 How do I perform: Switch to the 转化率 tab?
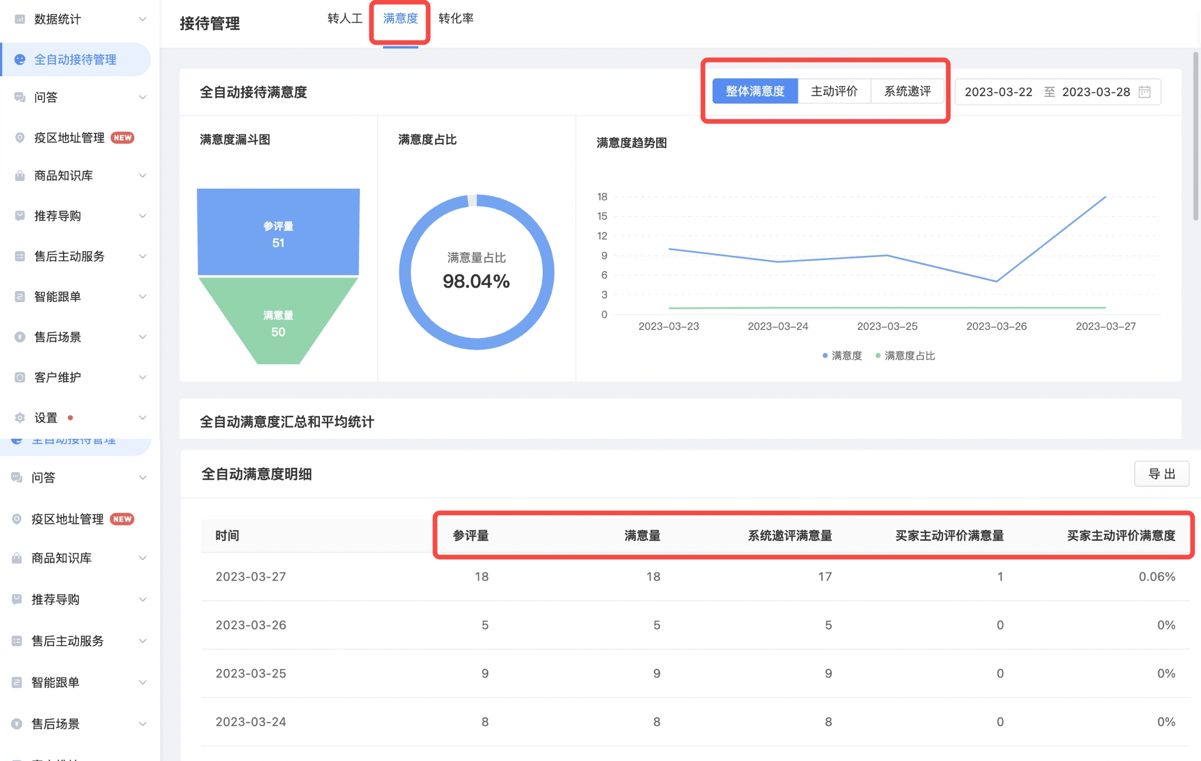point(456,19)
